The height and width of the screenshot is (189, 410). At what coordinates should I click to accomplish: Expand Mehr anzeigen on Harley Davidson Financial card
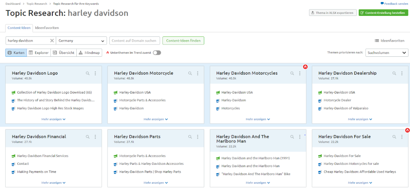(53, 183)
